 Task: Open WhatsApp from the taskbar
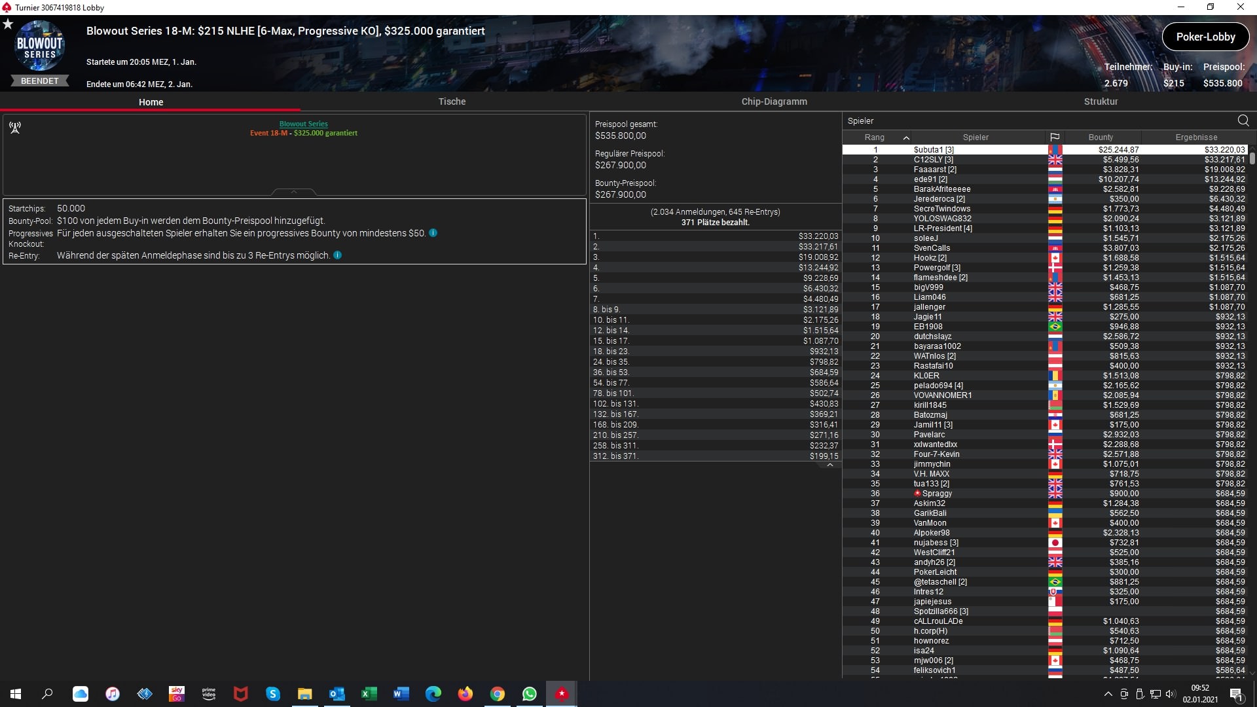tap(529, 694)
